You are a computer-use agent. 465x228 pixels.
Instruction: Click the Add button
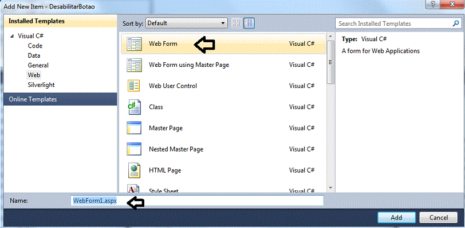pyautogui.click(x=396, y=218)
